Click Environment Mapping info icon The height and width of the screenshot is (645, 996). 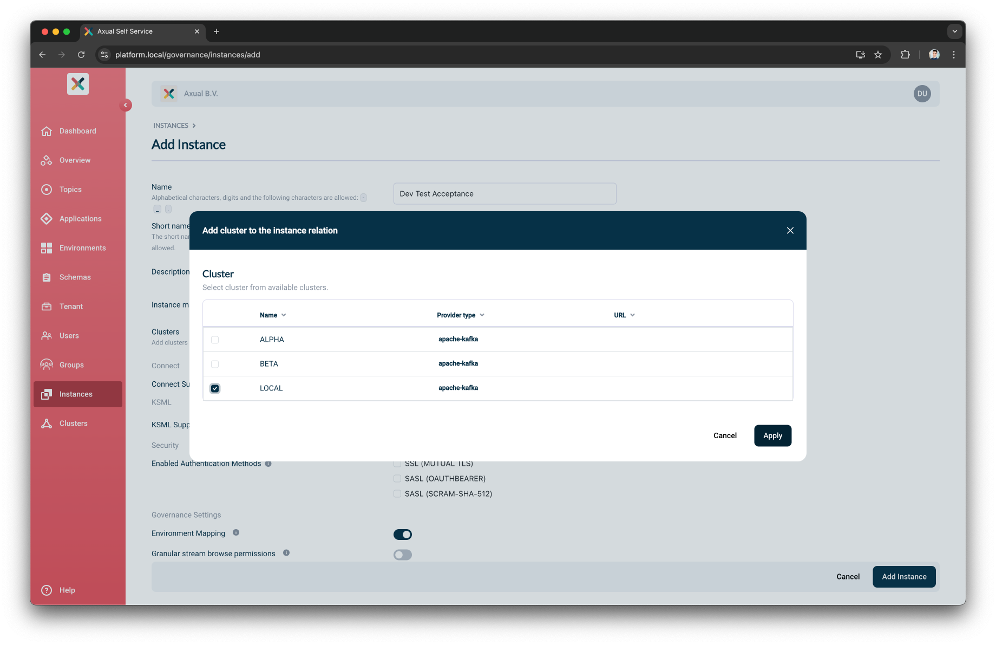pos(236,533)
